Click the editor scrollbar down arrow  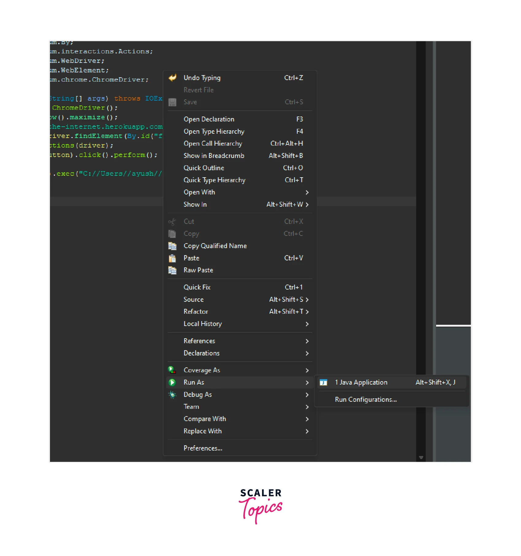(x=421, y=458)
